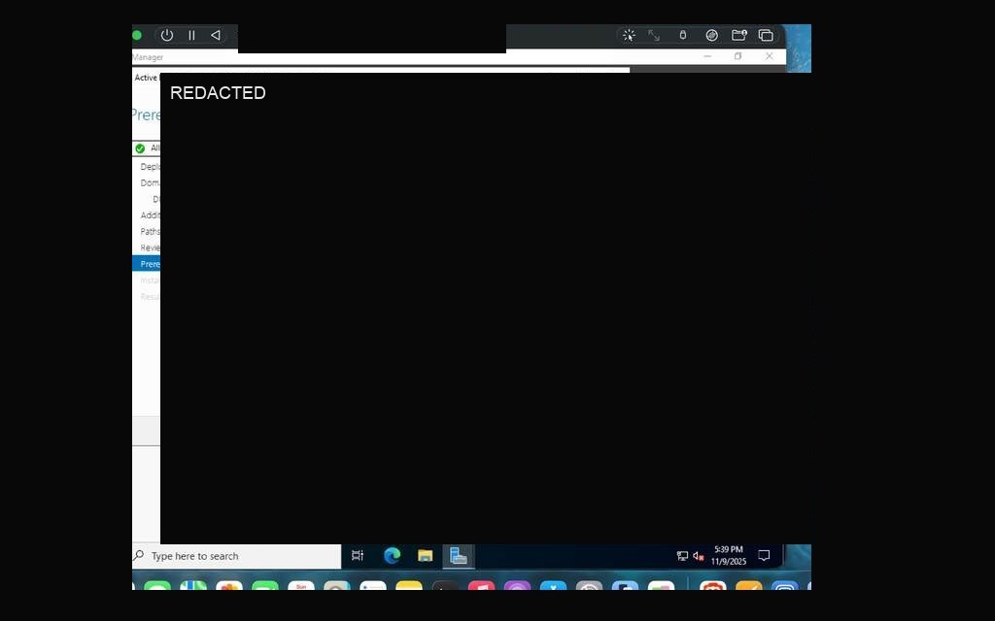This screenshot has width=995, height=621.
Task: Click the overlapping windows icon
Action: 766,36
